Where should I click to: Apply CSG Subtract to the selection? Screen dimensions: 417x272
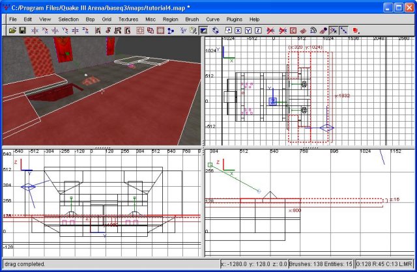tap(140, 31)
